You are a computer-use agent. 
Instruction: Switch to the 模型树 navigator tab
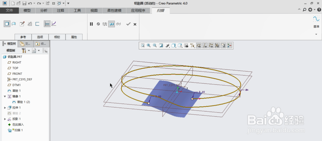click(9, 44)
